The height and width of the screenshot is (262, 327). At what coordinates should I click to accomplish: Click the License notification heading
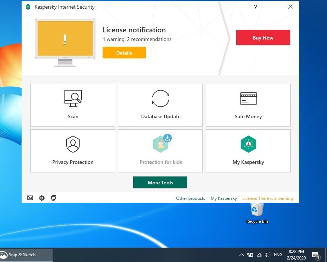coord(134,30)
